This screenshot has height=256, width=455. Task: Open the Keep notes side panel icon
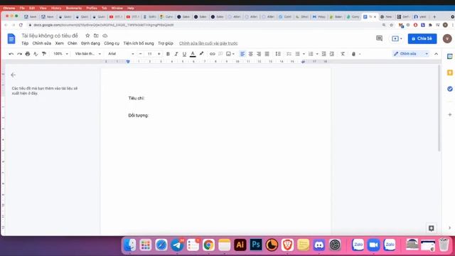450,73
